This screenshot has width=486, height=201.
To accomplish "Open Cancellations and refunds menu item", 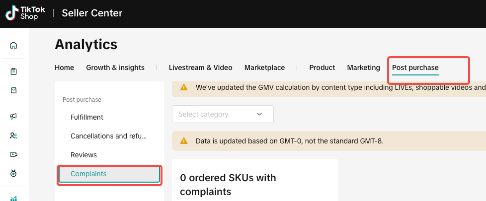I will tap(109, 136).
